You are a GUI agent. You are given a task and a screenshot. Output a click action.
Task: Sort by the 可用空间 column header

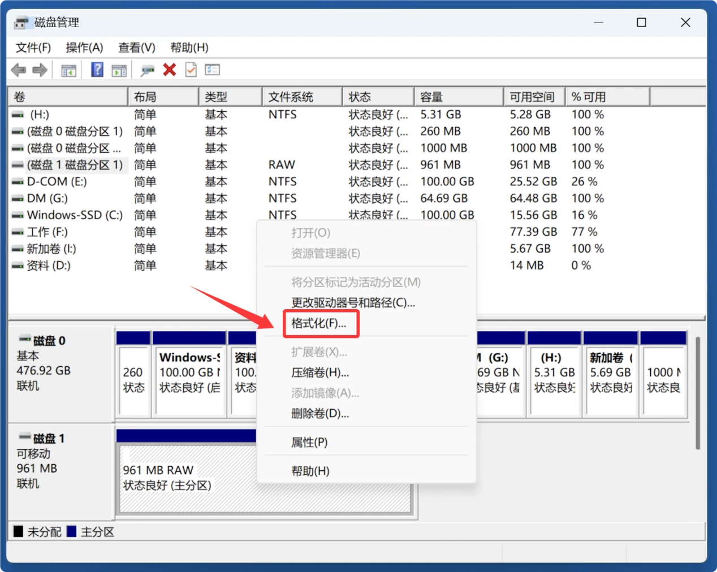click(x=534, y=97)
